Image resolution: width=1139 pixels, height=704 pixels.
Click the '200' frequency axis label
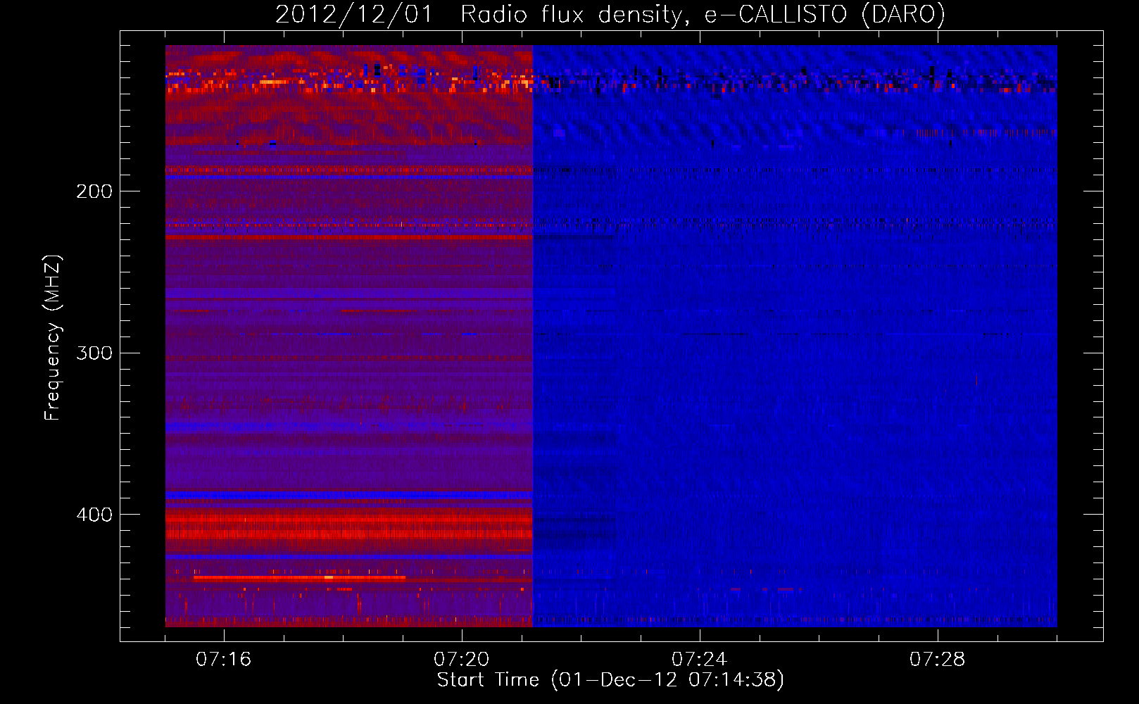(94, 191)
